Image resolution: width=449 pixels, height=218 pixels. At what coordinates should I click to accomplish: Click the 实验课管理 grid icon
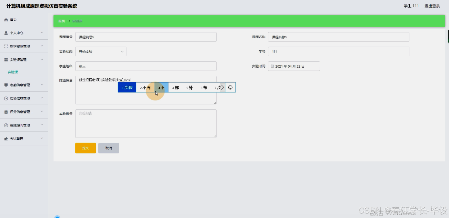pyautogui.click(x=5, y=59)
